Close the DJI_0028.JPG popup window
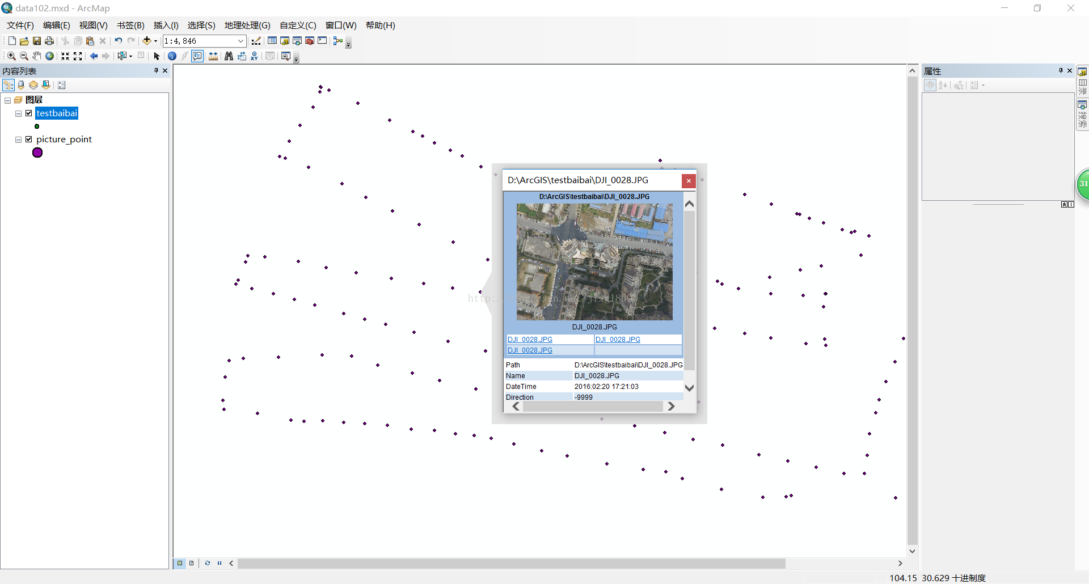The image size is (1089, 584). click(689, 181)
